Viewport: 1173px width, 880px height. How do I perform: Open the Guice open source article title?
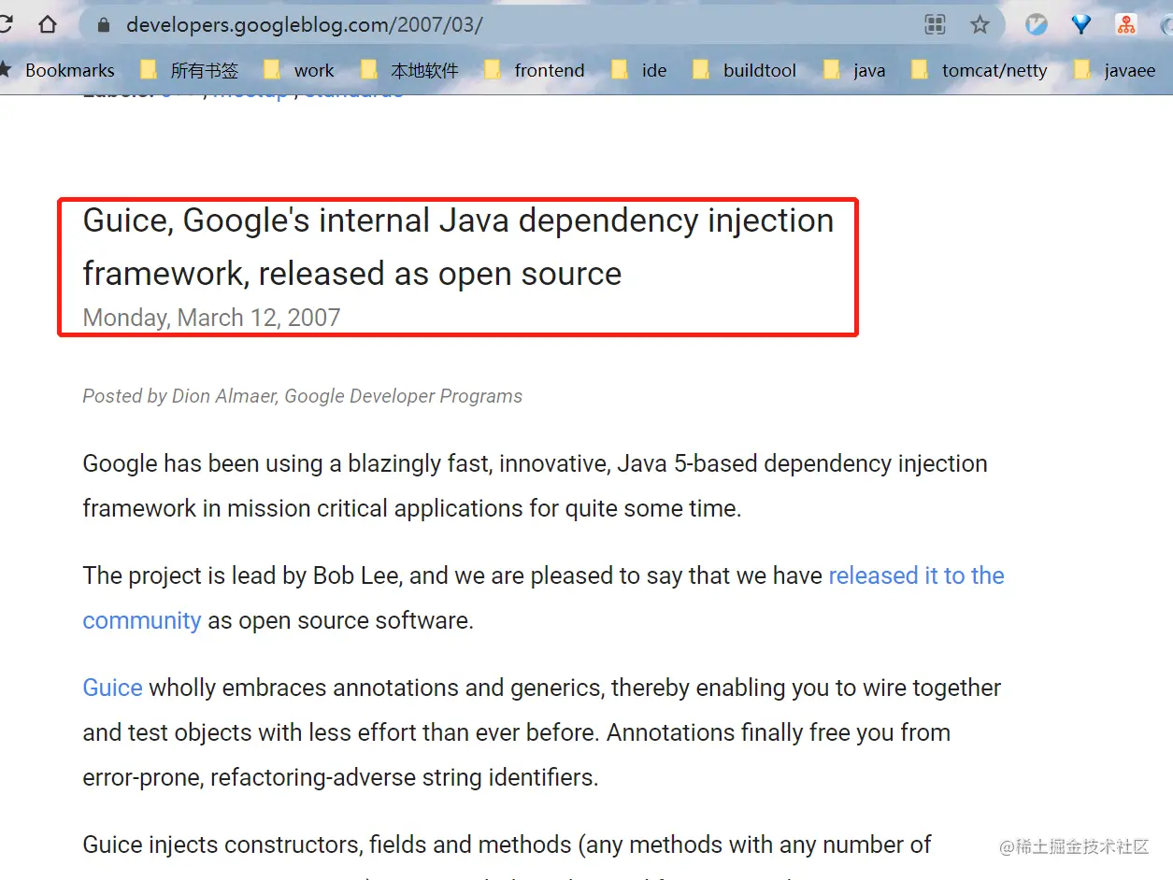coord(458,247)
